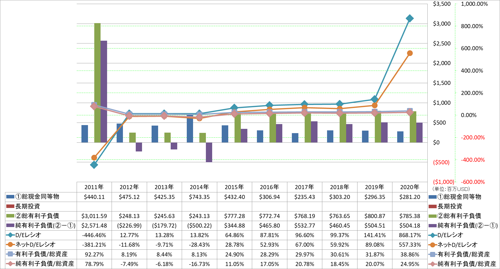Click the 1,000.00% secondary axis label

[474, 4]
